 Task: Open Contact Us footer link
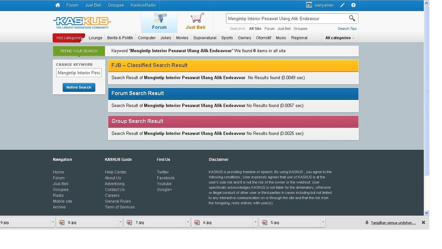(115, 190)
